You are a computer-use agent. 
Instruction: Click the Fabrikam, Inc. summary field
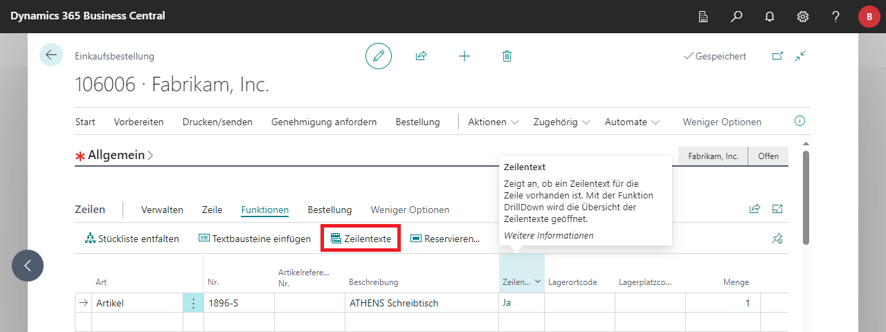[x=713, y=156]
